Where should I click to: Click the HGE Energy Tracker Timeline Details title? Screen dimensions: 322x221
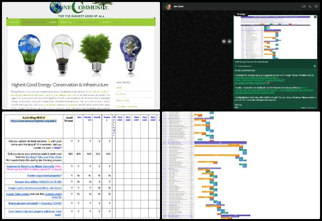click(251, 61)
